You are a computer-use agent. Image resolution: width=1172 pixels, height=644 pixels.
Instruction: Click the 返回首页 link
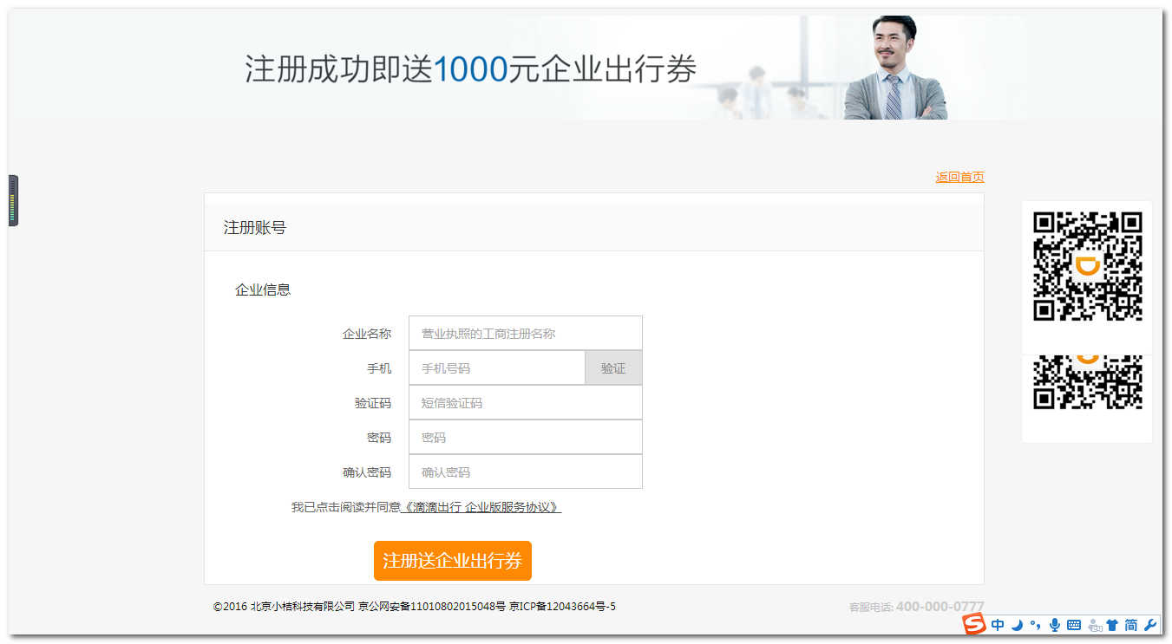[959, 177]
